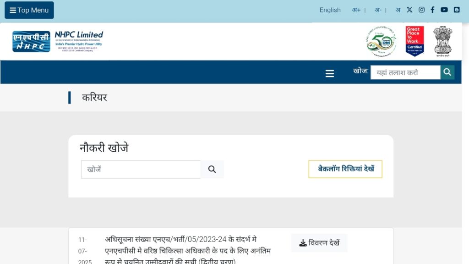Open the Instagram profile icon
Screen dimensions: 469x264
click(421, 10)
